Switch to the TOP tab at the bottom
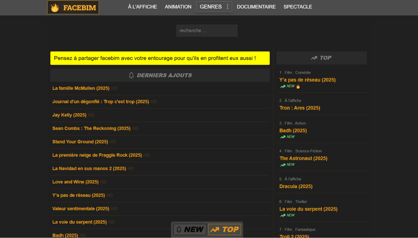This screenshot has height=238, width=418. [x=225, y=229]
